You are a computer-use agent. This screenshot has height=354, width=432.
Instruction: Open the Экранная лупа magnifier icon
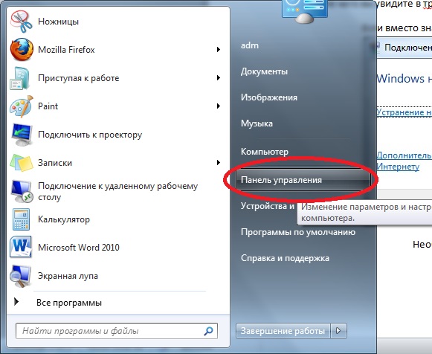click(20, 276)
